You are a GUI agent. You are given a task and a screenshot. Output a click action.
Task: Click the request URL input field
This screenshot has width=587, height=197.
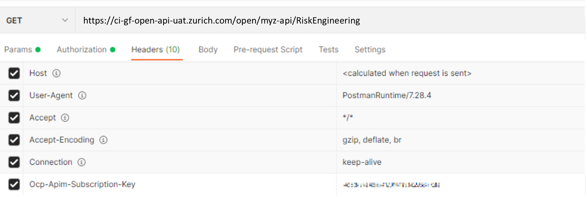pos(330,21)
